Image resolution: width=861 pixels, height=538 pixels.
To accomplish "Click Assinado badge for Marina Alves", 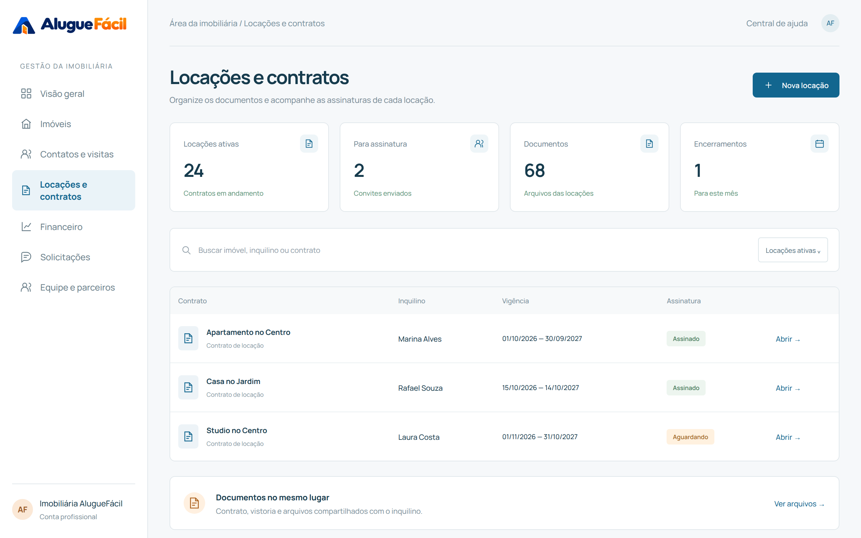I will click(x=686, y=339).
